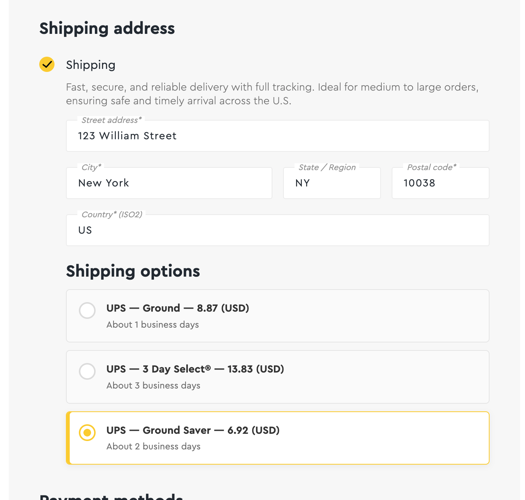Click the About 2 business days text
The image size is (525, 500).
pos(154,446)
